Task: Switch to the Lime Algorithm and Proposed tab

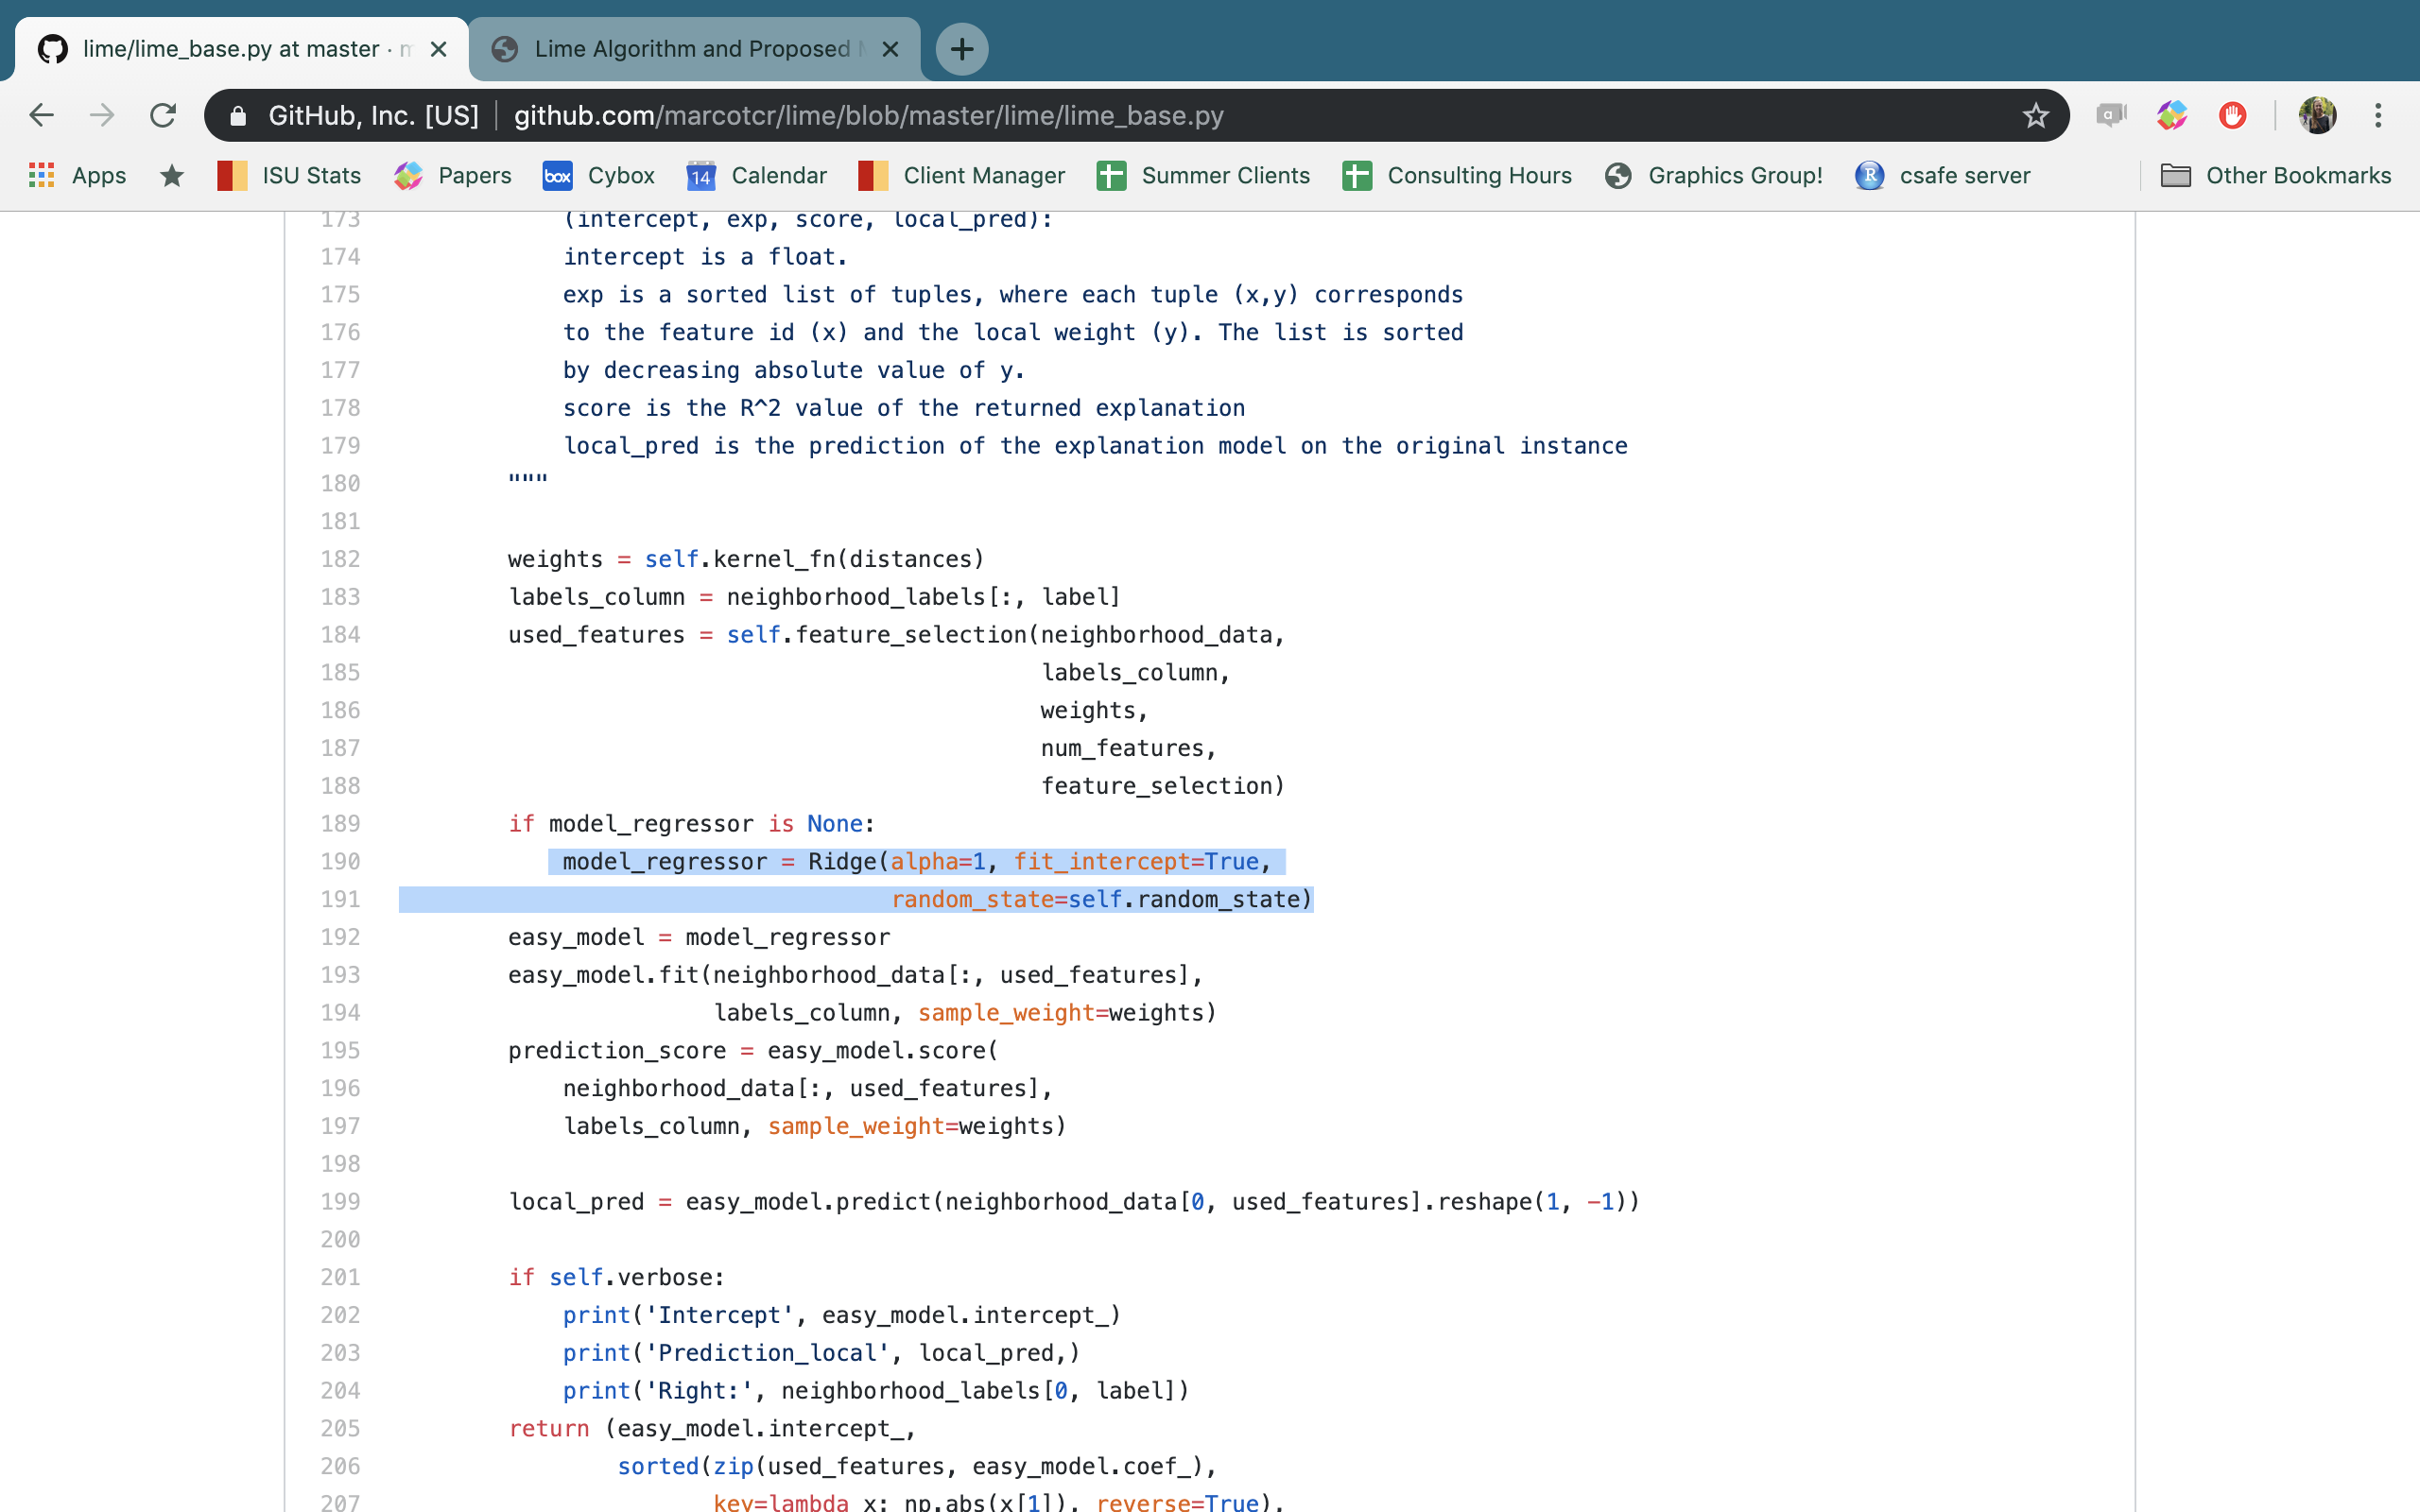Action: tap(690, 48)
